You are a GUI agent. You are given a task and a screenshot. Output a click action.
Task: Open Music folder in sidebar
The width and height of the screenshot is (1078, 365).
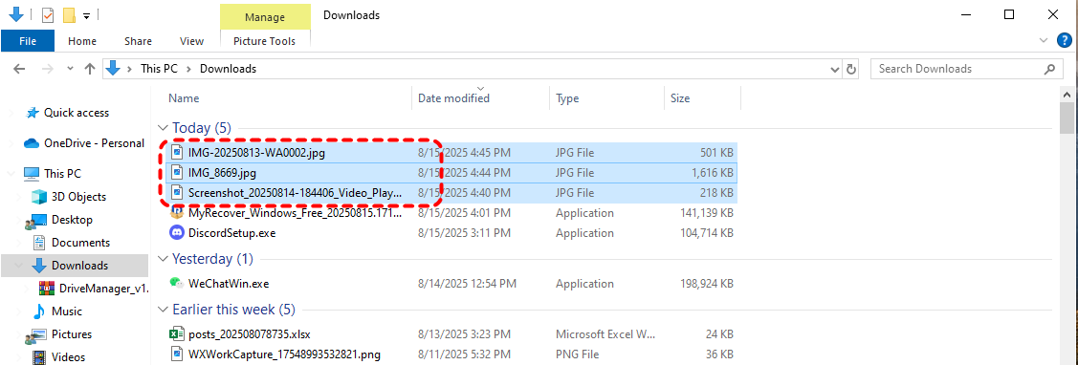67,311
